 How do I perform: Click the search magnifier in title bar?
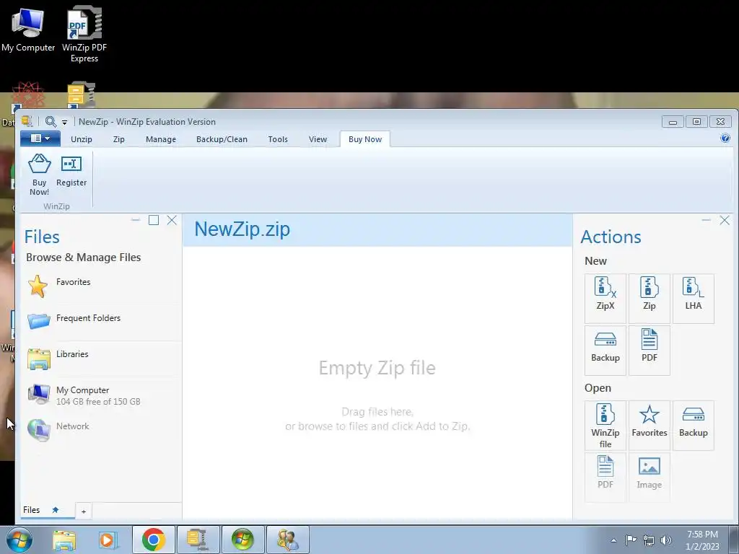click(x=51, y=122)
